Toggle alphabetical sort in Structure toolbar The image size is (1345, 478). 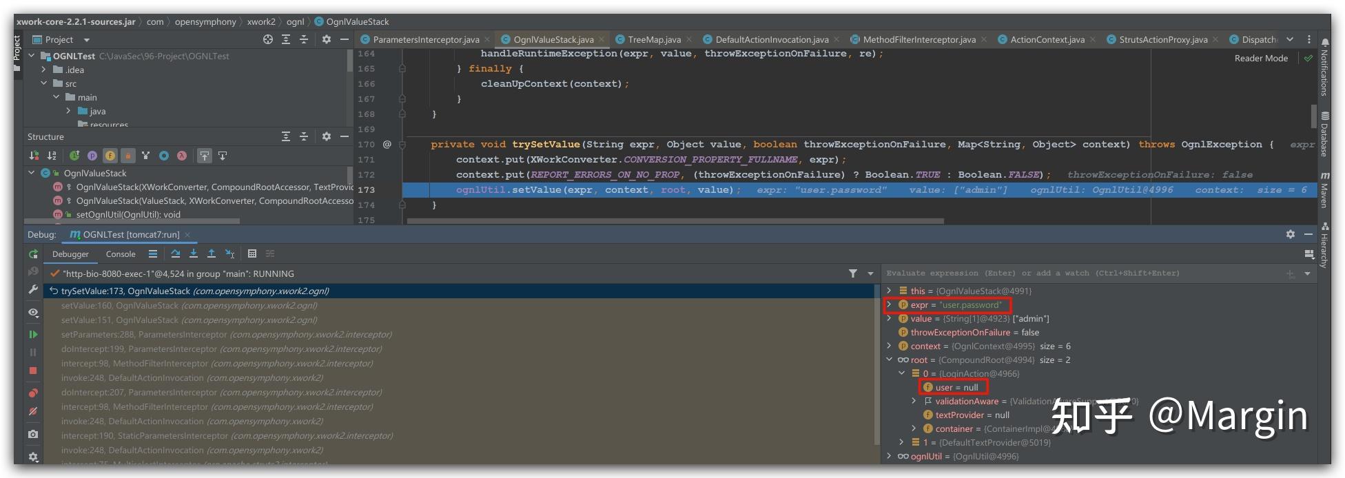tap(52, 156)
